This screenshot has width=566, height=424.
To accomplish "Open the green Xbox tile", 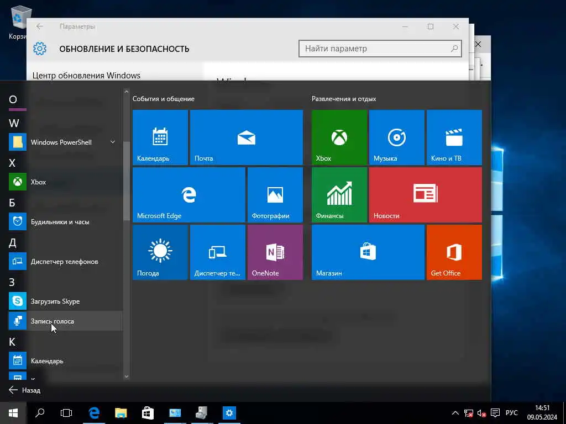I will click(339, 137).
